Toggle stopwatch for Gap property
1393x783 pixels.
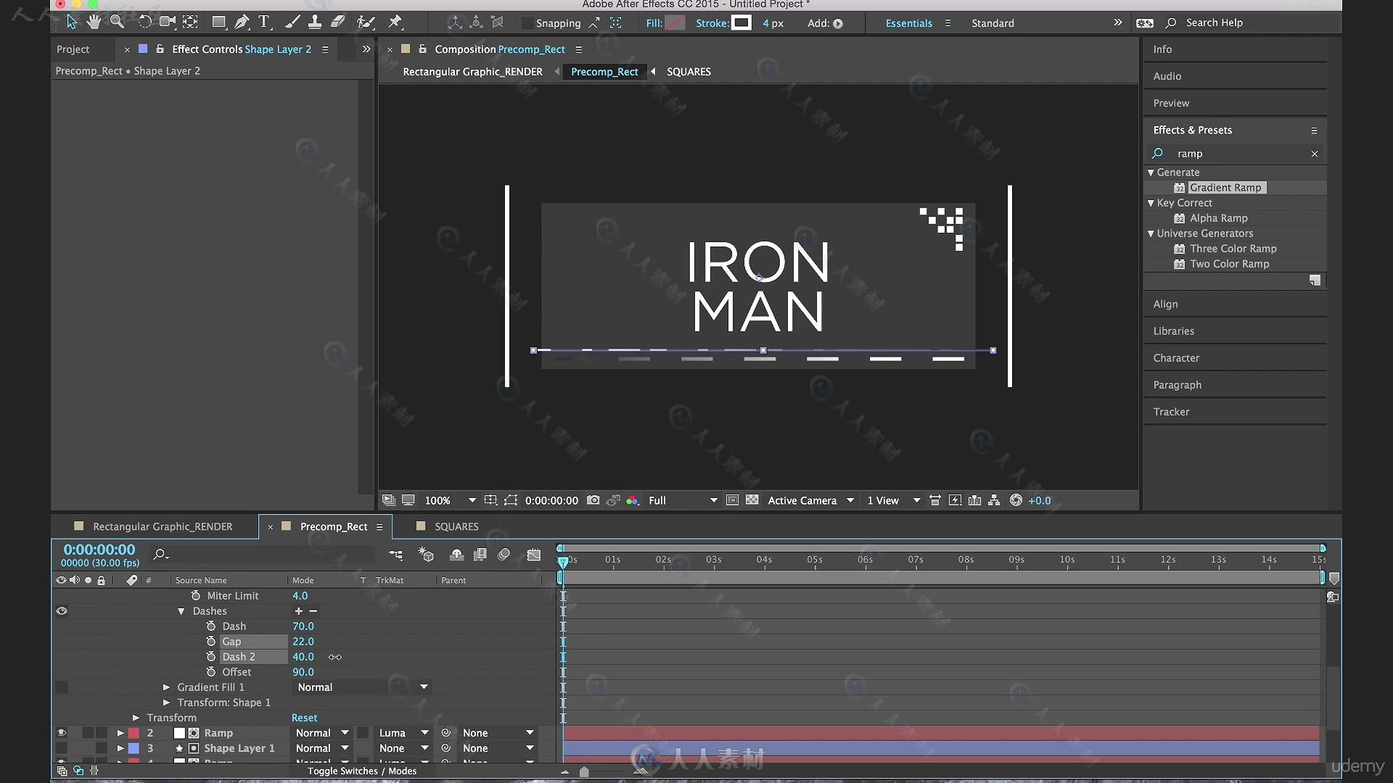pos(211,642)
